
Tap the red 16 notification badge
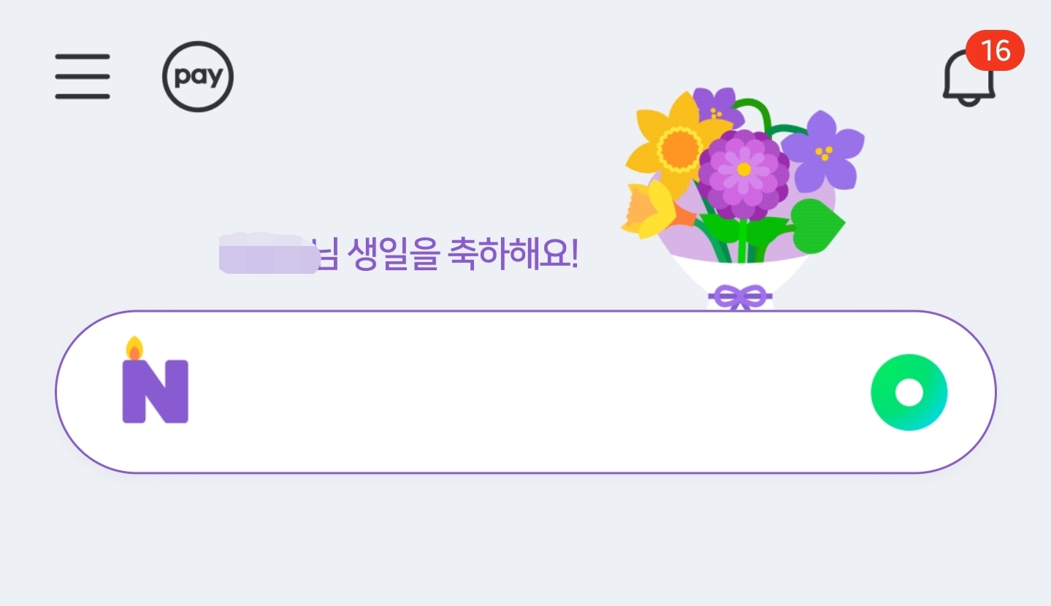click(x=995, y=51)
